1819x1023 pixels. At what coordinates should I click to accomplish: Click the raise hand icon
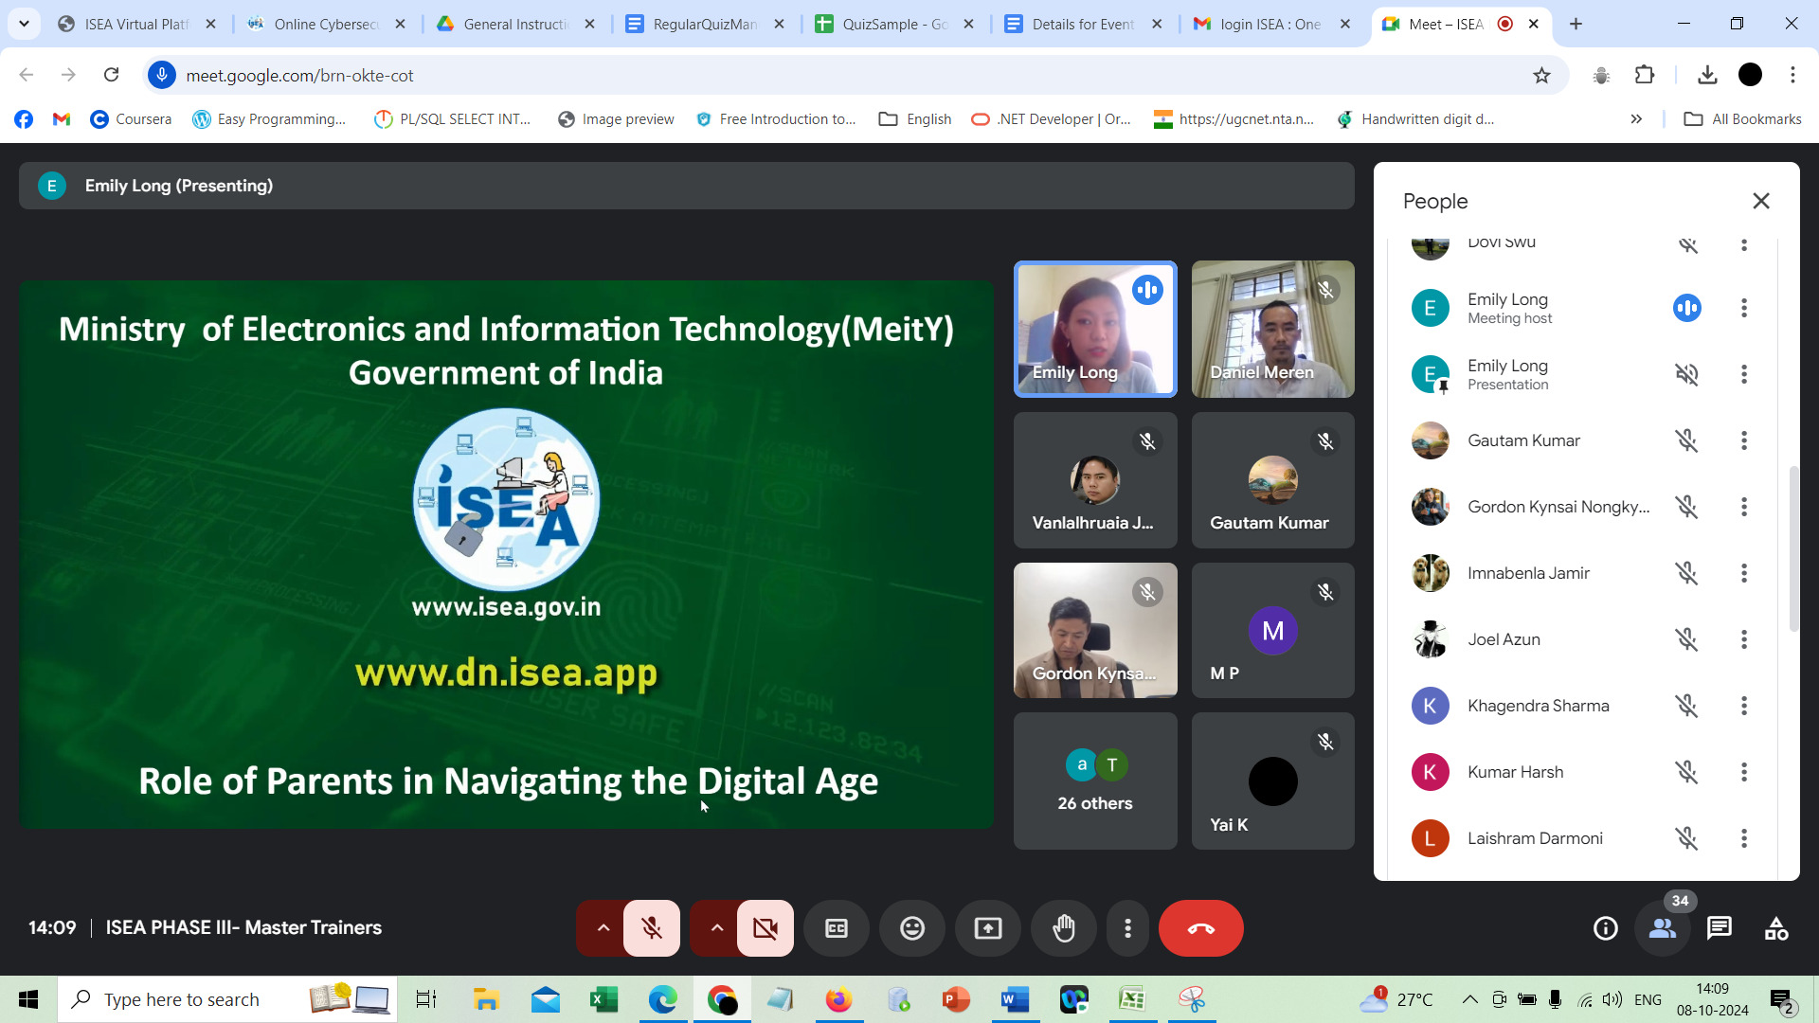coord(1064,928)
